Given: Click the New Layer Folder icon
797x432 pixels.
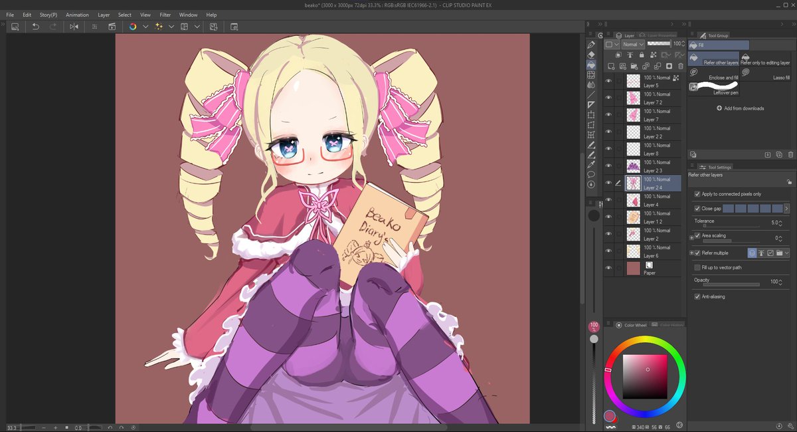Looking at the screenshot, I should [x=635, y=66].
